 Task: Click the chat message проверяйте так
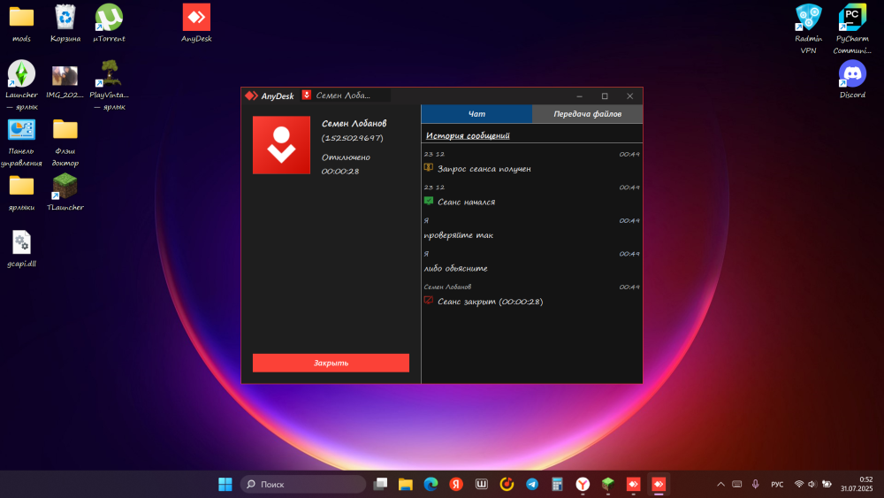[x=458, y=235]
